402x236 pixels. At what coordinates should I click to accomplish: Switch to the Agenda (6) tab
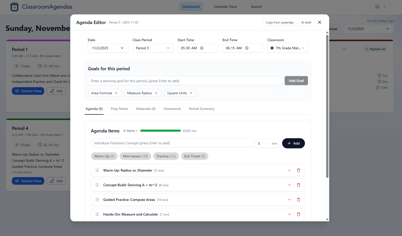coord(94,109)
